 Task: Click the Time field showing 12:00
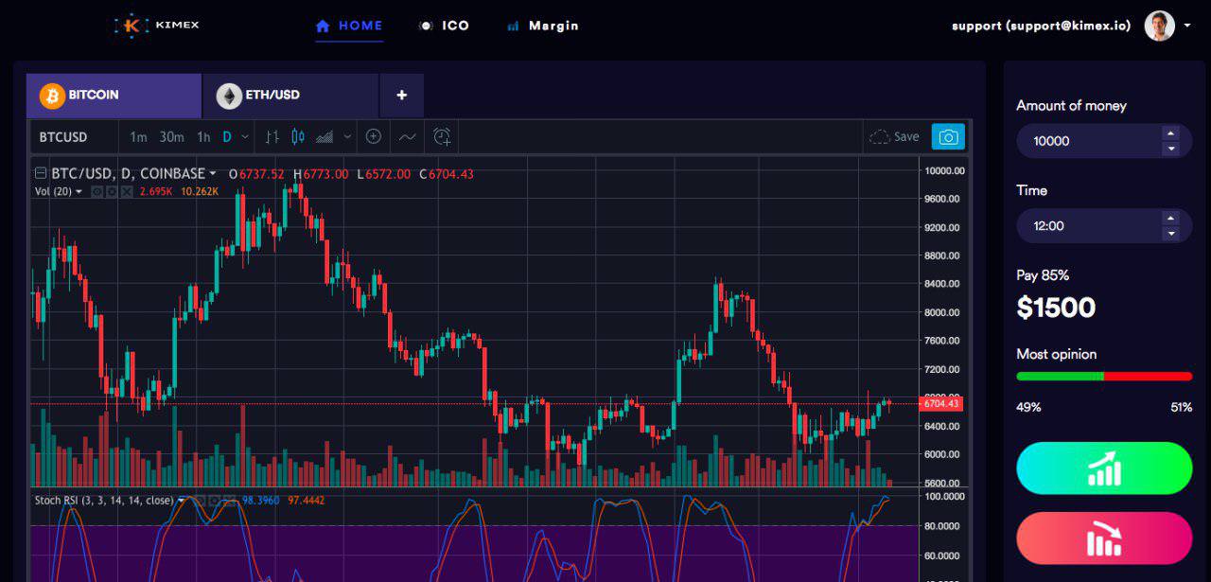coord(1104,226)
